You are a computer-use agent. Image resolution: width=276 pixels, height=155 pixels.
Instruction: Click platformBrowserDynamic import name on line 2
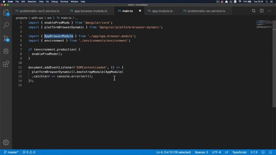pyautogui.click(x=64, y=27)
